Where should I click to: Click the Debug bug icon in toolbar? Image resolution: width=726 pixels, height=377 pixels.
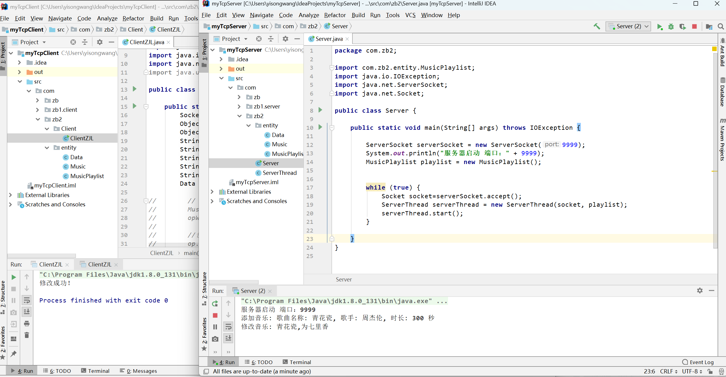[671, 26]
